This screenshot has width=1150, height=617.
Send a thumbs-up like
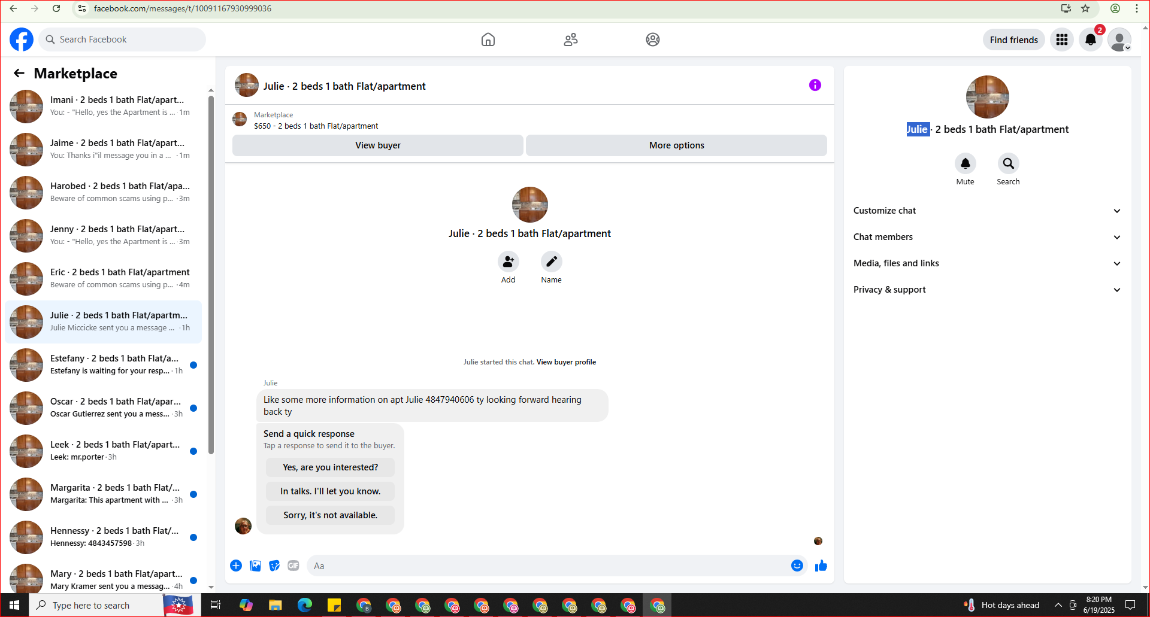[x=821, y=566]
